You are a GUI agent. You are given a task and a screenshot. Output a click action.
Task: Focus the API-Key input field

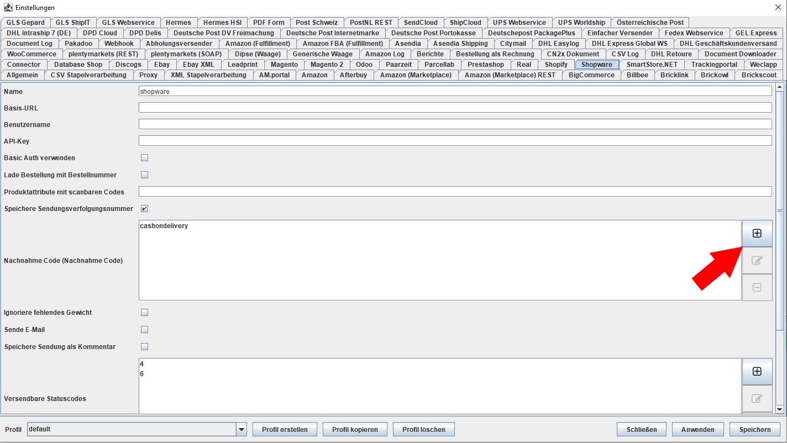(455, 141)
